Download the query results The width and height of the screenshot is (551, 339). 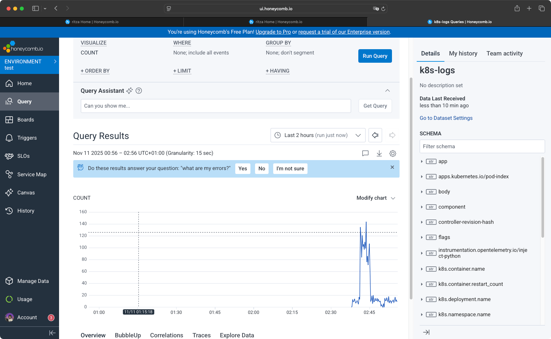point(379,153)
